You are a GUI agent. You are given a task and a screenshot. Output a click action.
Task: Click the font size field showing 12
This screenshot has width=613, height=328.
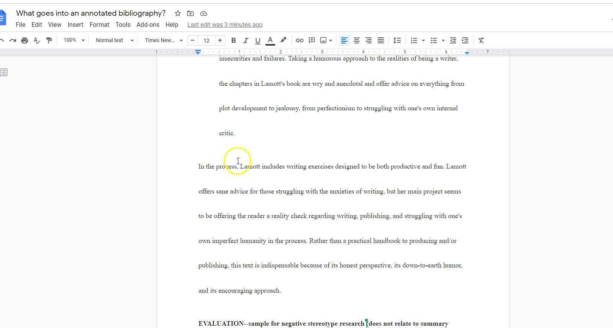coord(207,40)
